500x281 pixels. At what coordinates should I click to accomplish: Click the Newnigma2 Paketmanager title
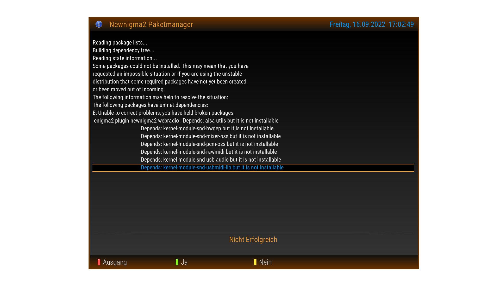point(151,24)
